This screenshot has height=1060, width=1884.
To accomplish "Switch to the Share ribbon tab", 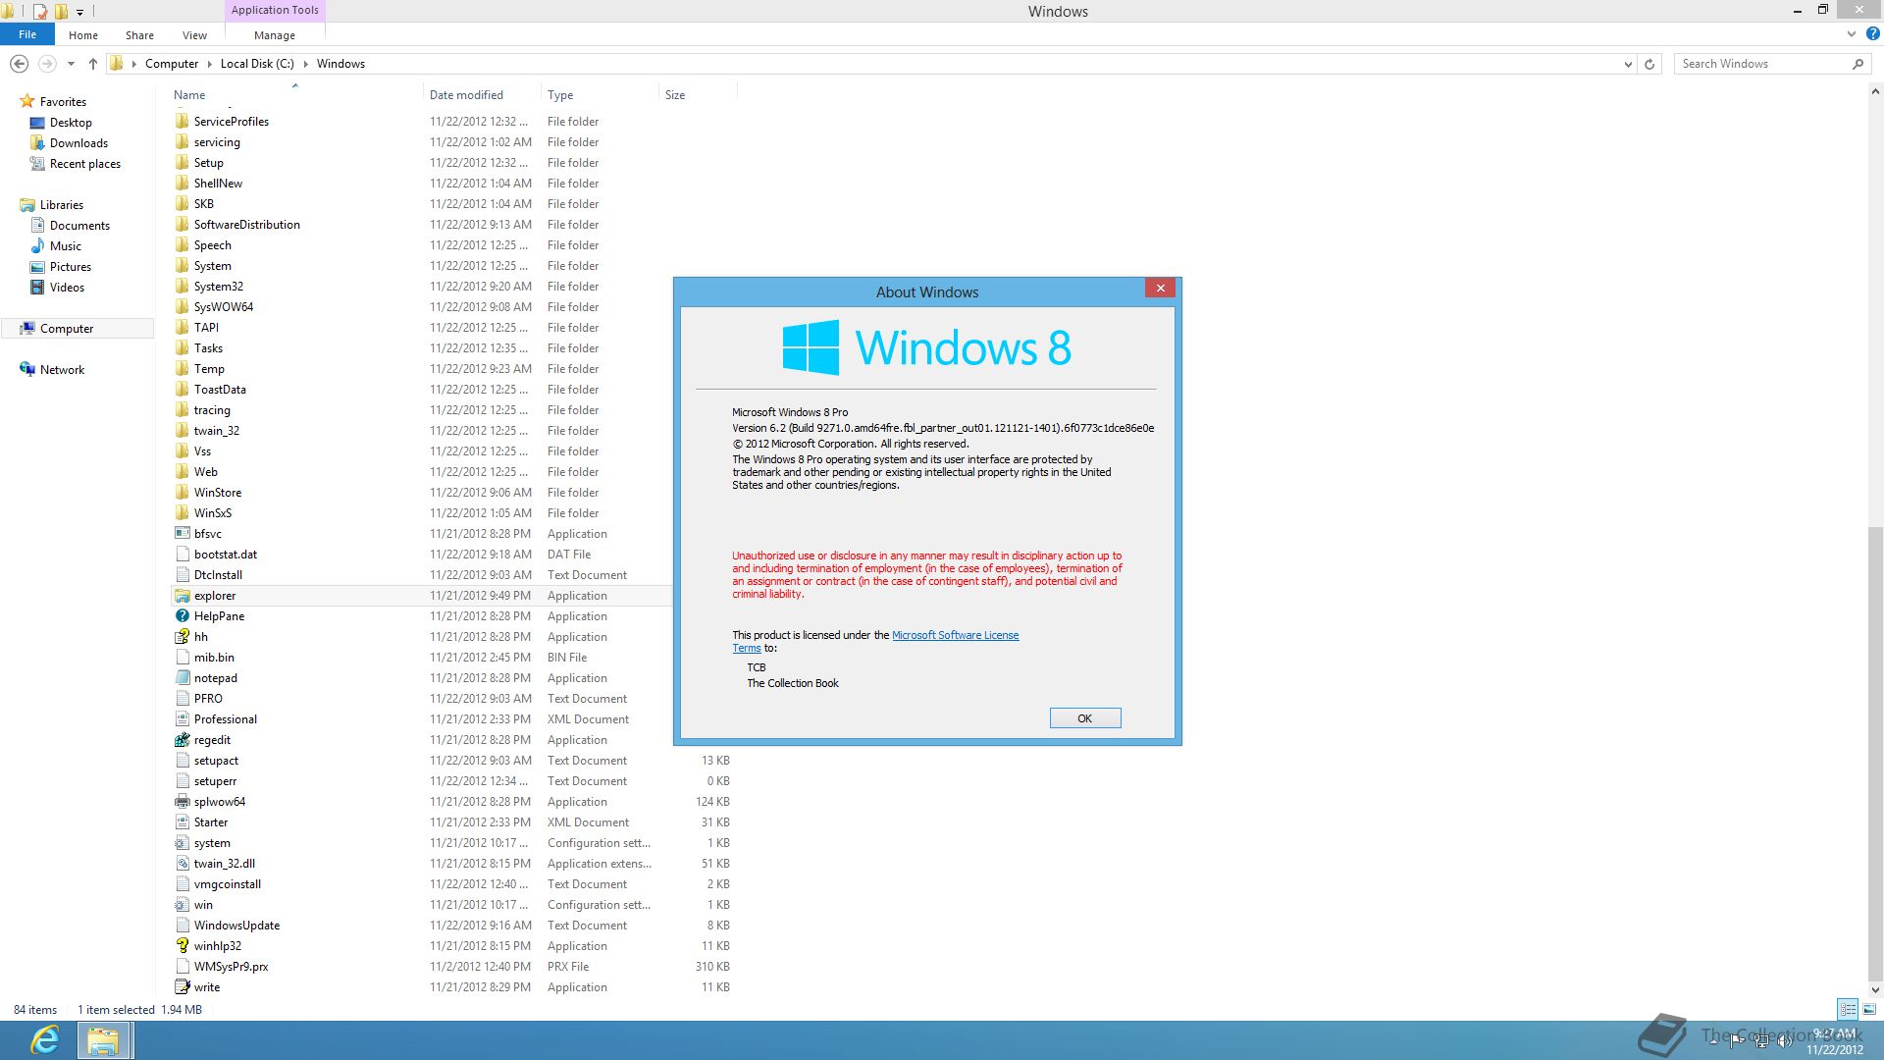I will [x=139, y=35].
